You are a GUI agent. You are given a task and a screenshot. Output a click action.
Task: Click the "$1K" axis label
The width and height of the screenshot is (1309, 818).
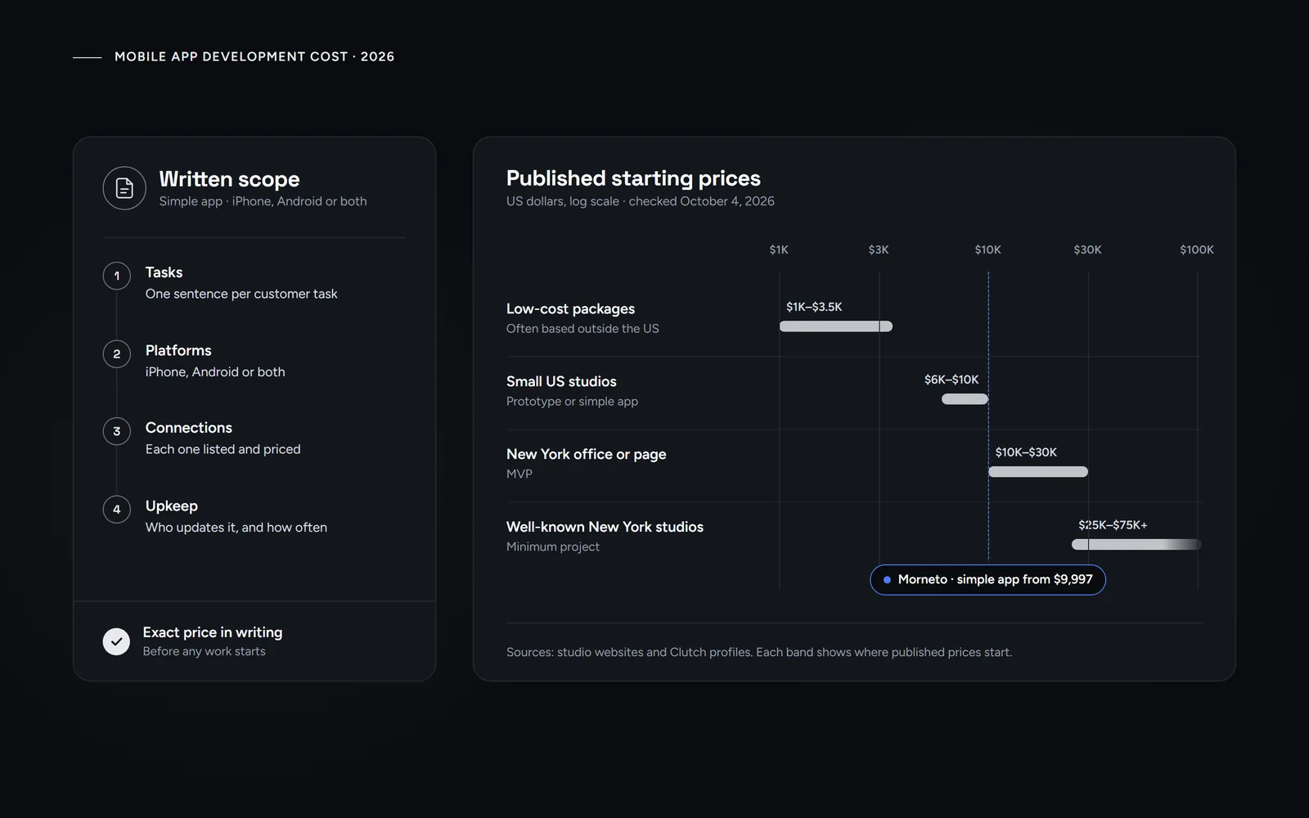779,249
